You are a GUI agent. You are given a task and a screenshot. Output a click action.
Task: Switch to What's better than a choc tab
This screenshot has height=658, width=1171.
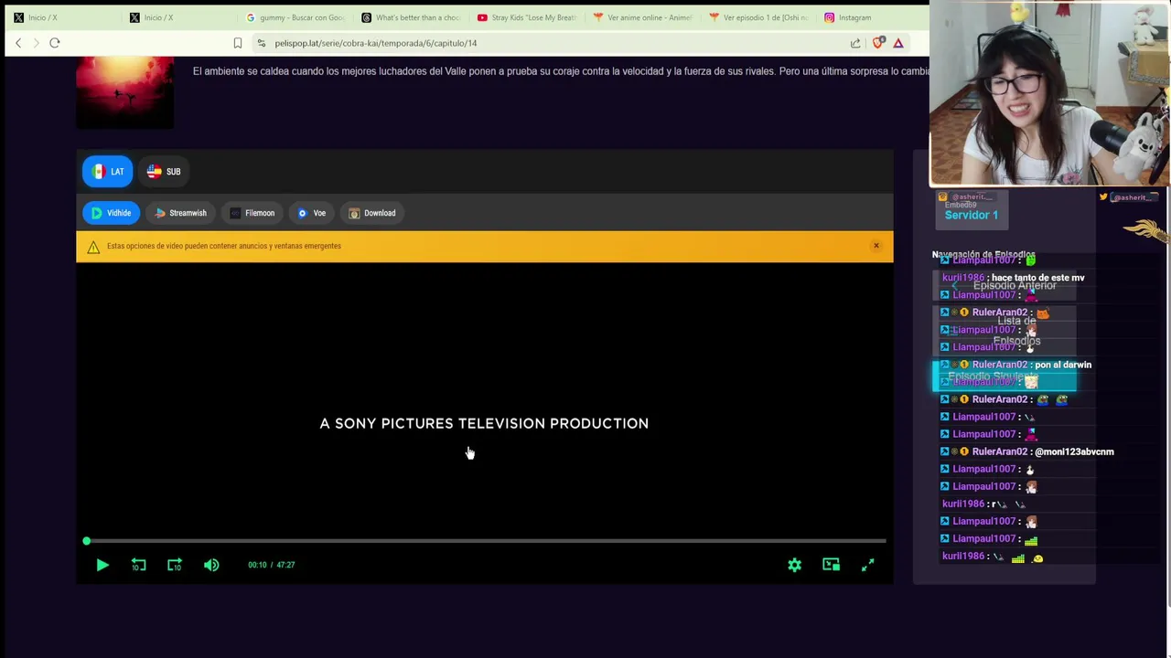(x=409, y=17)
